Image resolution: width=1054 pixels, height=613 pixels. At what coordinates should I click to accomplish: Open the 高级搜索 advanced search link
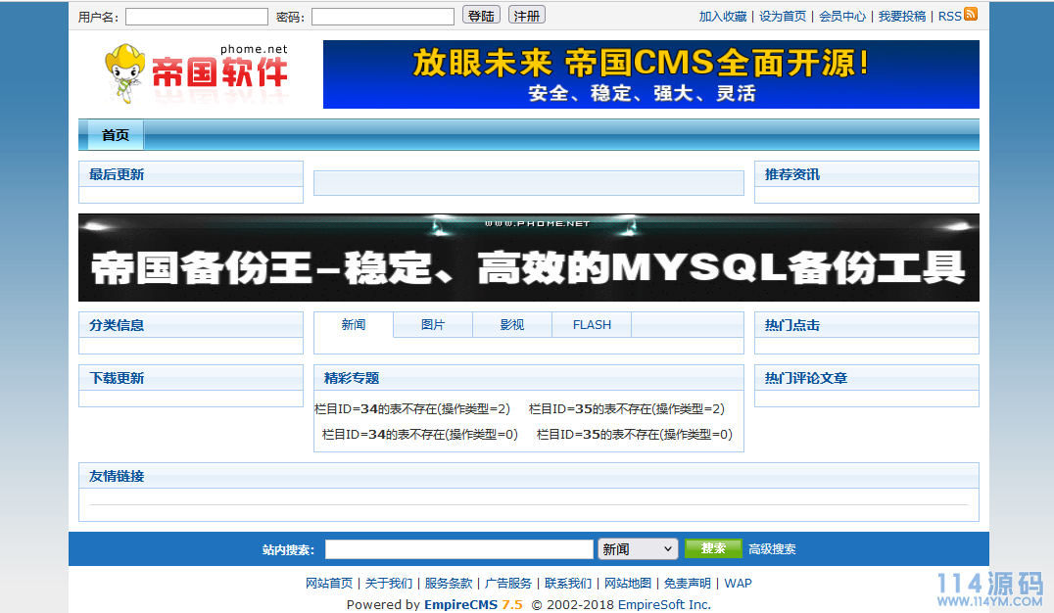772,549
